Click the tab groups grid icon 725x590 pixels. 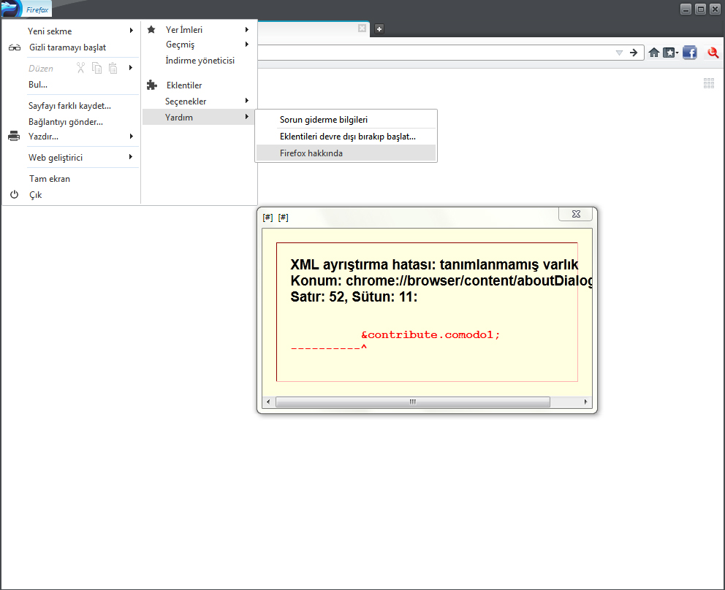[708, 83]
